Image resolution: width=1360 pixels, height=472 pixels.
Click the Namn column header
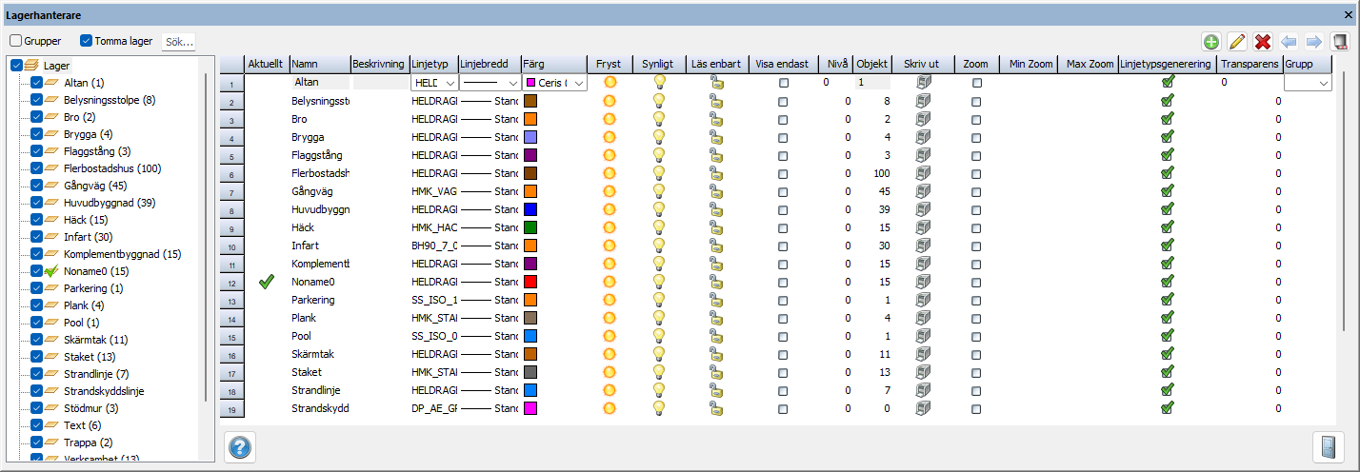tap(319, 64)
